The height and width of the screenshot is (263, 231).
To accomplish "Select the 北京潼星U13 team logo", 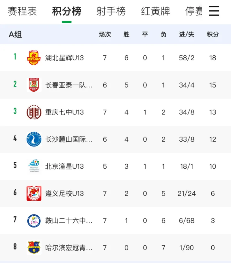I will [x=34, y=166].
